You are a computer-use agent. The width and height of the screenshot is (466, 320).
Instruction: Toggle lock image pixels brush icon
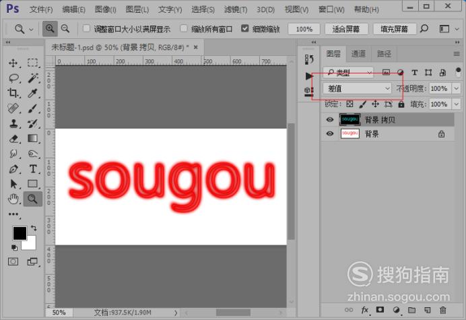click(362, 104)
